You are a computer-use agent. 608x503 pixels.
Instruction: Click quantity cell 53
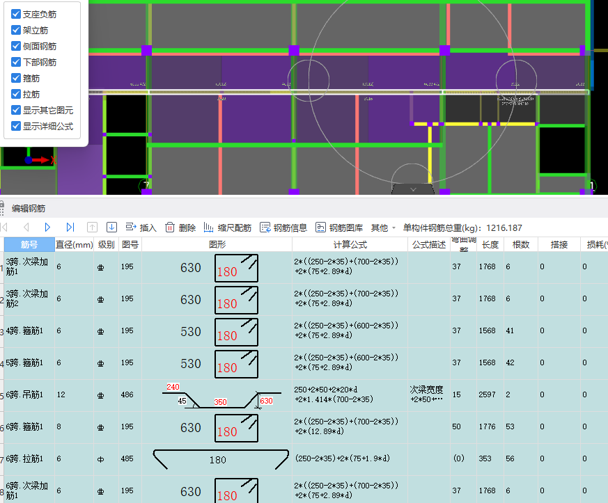[x=521, y=426]
